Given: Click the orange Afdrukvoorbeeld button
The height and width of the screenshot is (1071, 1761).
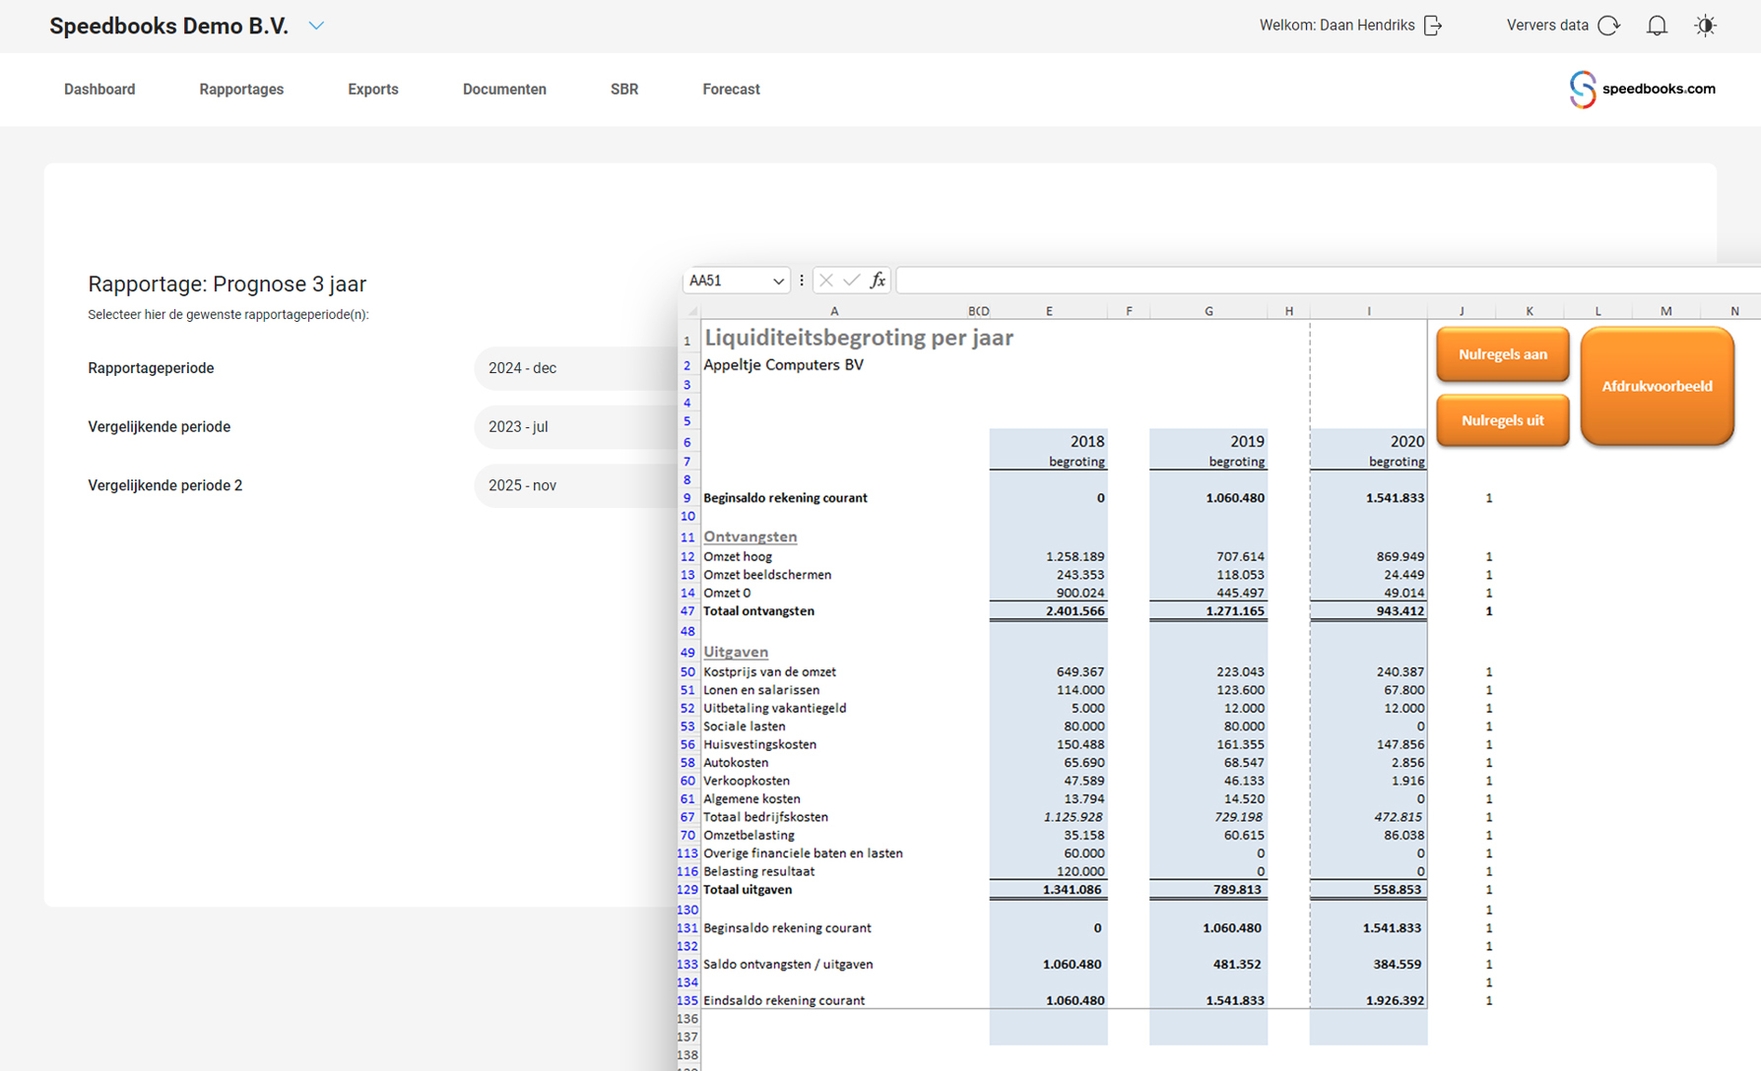Looking at the screenshot, I should coord(1657,386).
